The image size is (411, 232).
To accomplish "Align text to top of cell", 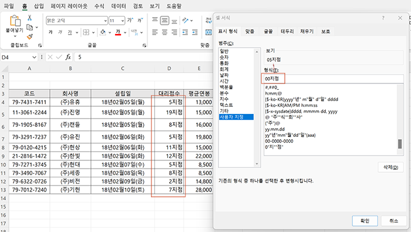I will pos(155,20).
